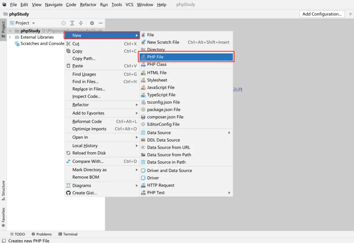
Task: Choose Reformat Code in context menu
Action: [x=87, y=122]
